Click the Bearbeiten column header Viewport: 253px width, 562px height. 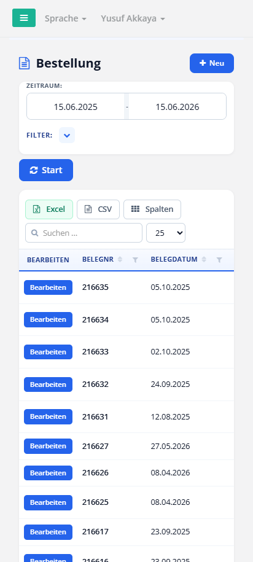click(x=48, y=260)
